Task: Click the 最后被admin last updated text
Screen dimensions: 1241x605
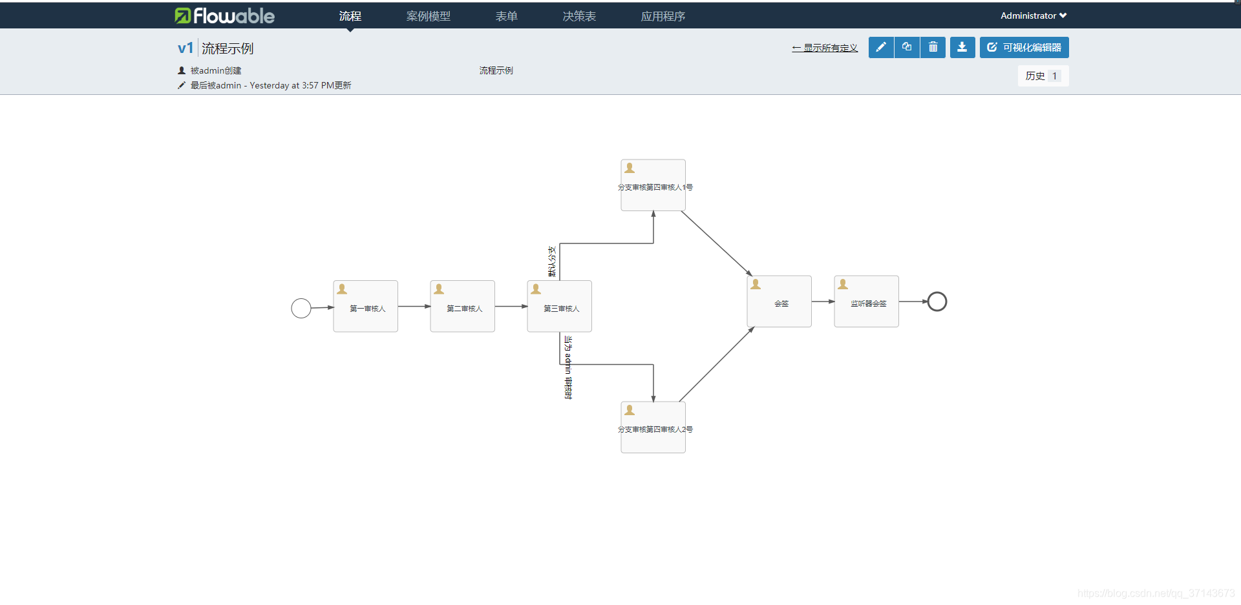Action: click(271, 85)
